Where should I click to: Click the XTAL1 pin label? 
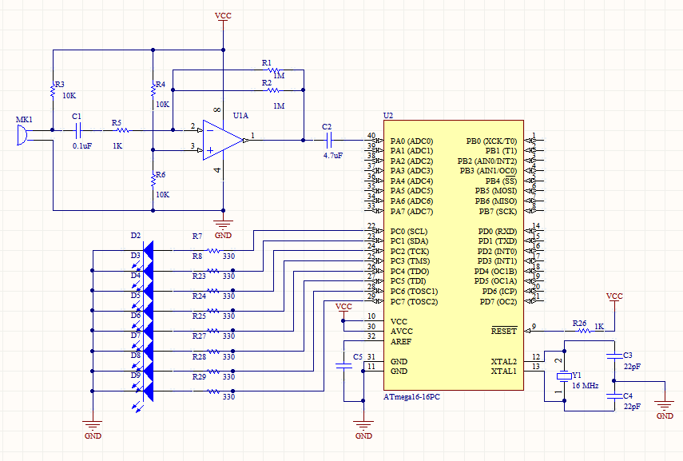click(503, 372)
